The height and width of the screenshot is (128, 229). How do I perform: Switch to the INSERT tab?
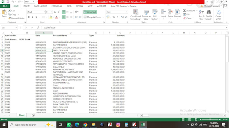click(x=26, y=6)
